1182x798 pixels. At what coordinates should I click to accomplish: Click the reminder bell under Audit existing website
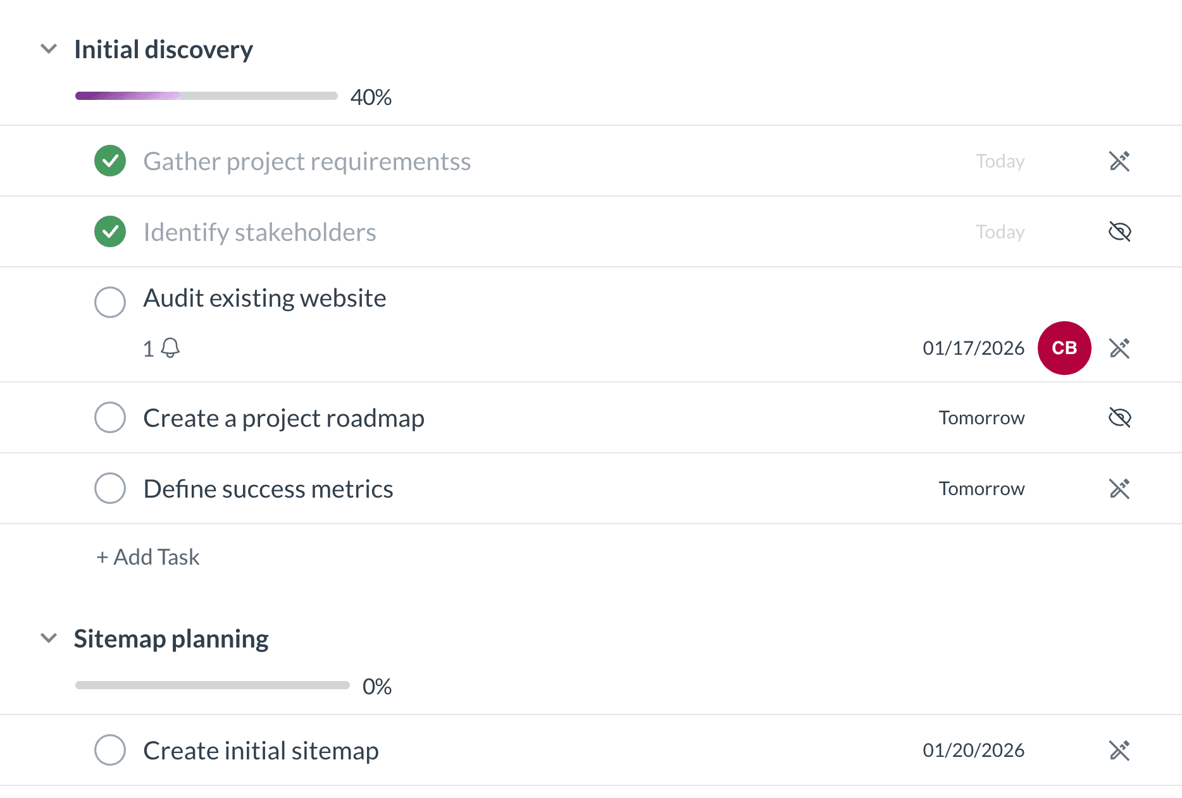[170, 348]
